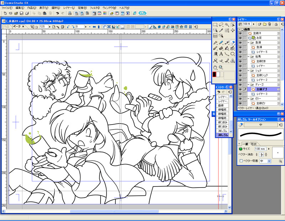
Task: Select the gradient tool
Action: click(216, 54)
